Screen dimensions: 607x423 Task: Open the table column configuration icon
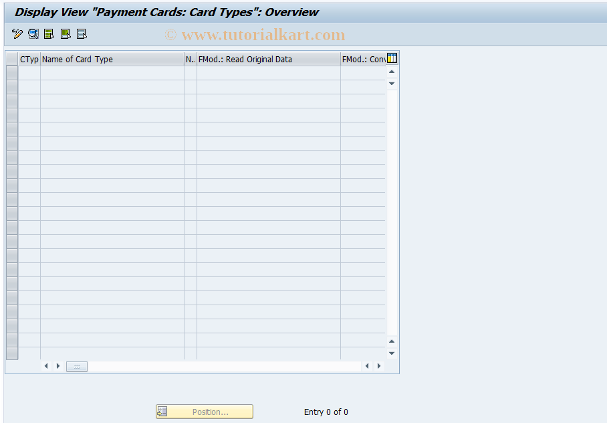coord(392,58)
